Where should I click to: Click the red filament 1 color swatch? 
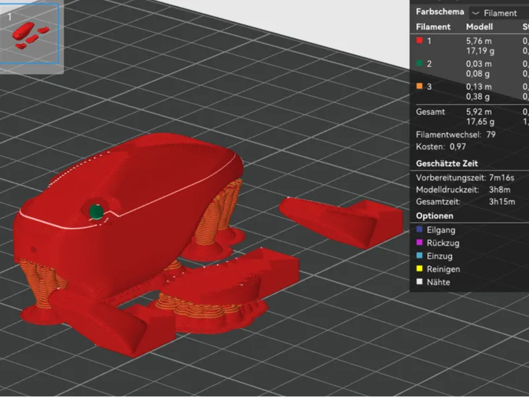click(419, 40)
